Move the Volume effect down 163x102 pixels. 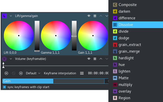click(107, 59)
